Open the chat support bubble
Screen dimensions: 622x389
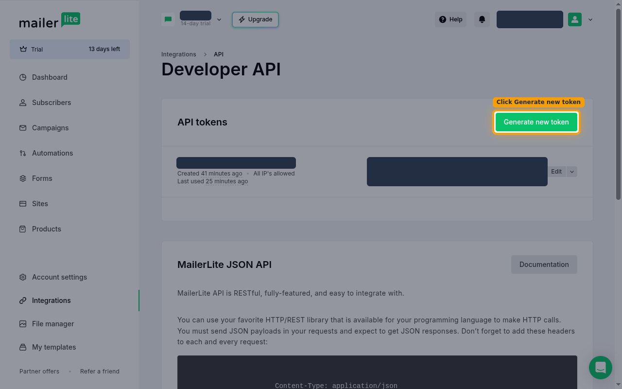(x=601, y=368)
